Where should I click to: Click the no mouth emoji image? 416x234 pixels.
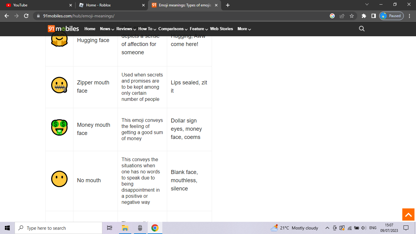click(59, 179)
